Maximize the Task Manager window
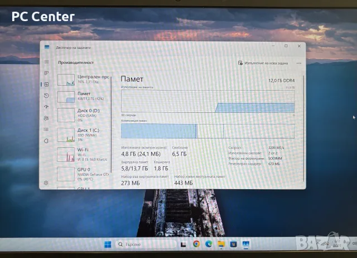 click(286, 46)
